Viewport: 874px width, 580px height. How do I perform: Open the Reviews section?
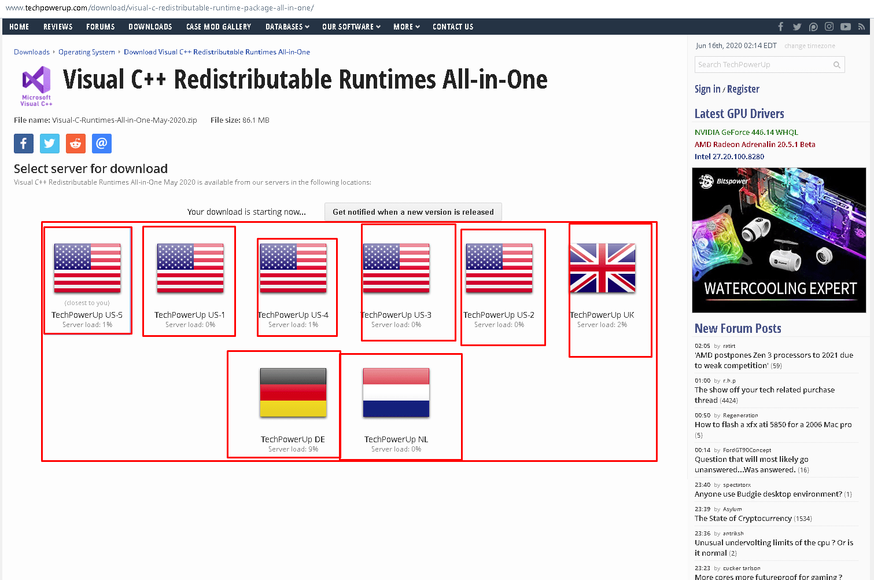tap(58, 27)
